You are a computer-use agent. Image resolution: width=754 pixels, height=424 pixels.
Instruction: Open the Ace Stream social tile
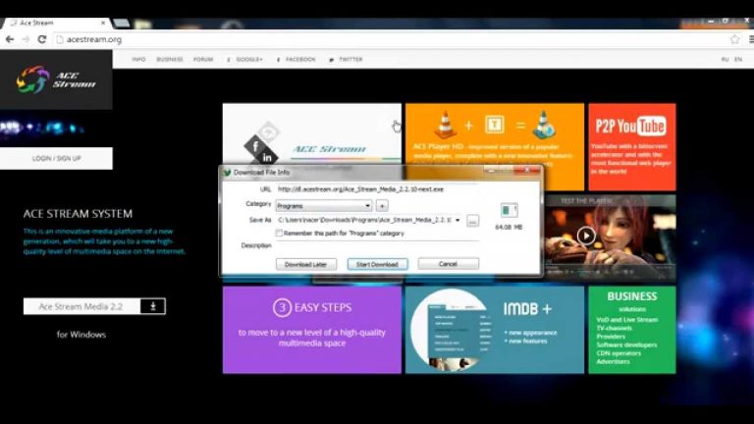pos(311,133)
